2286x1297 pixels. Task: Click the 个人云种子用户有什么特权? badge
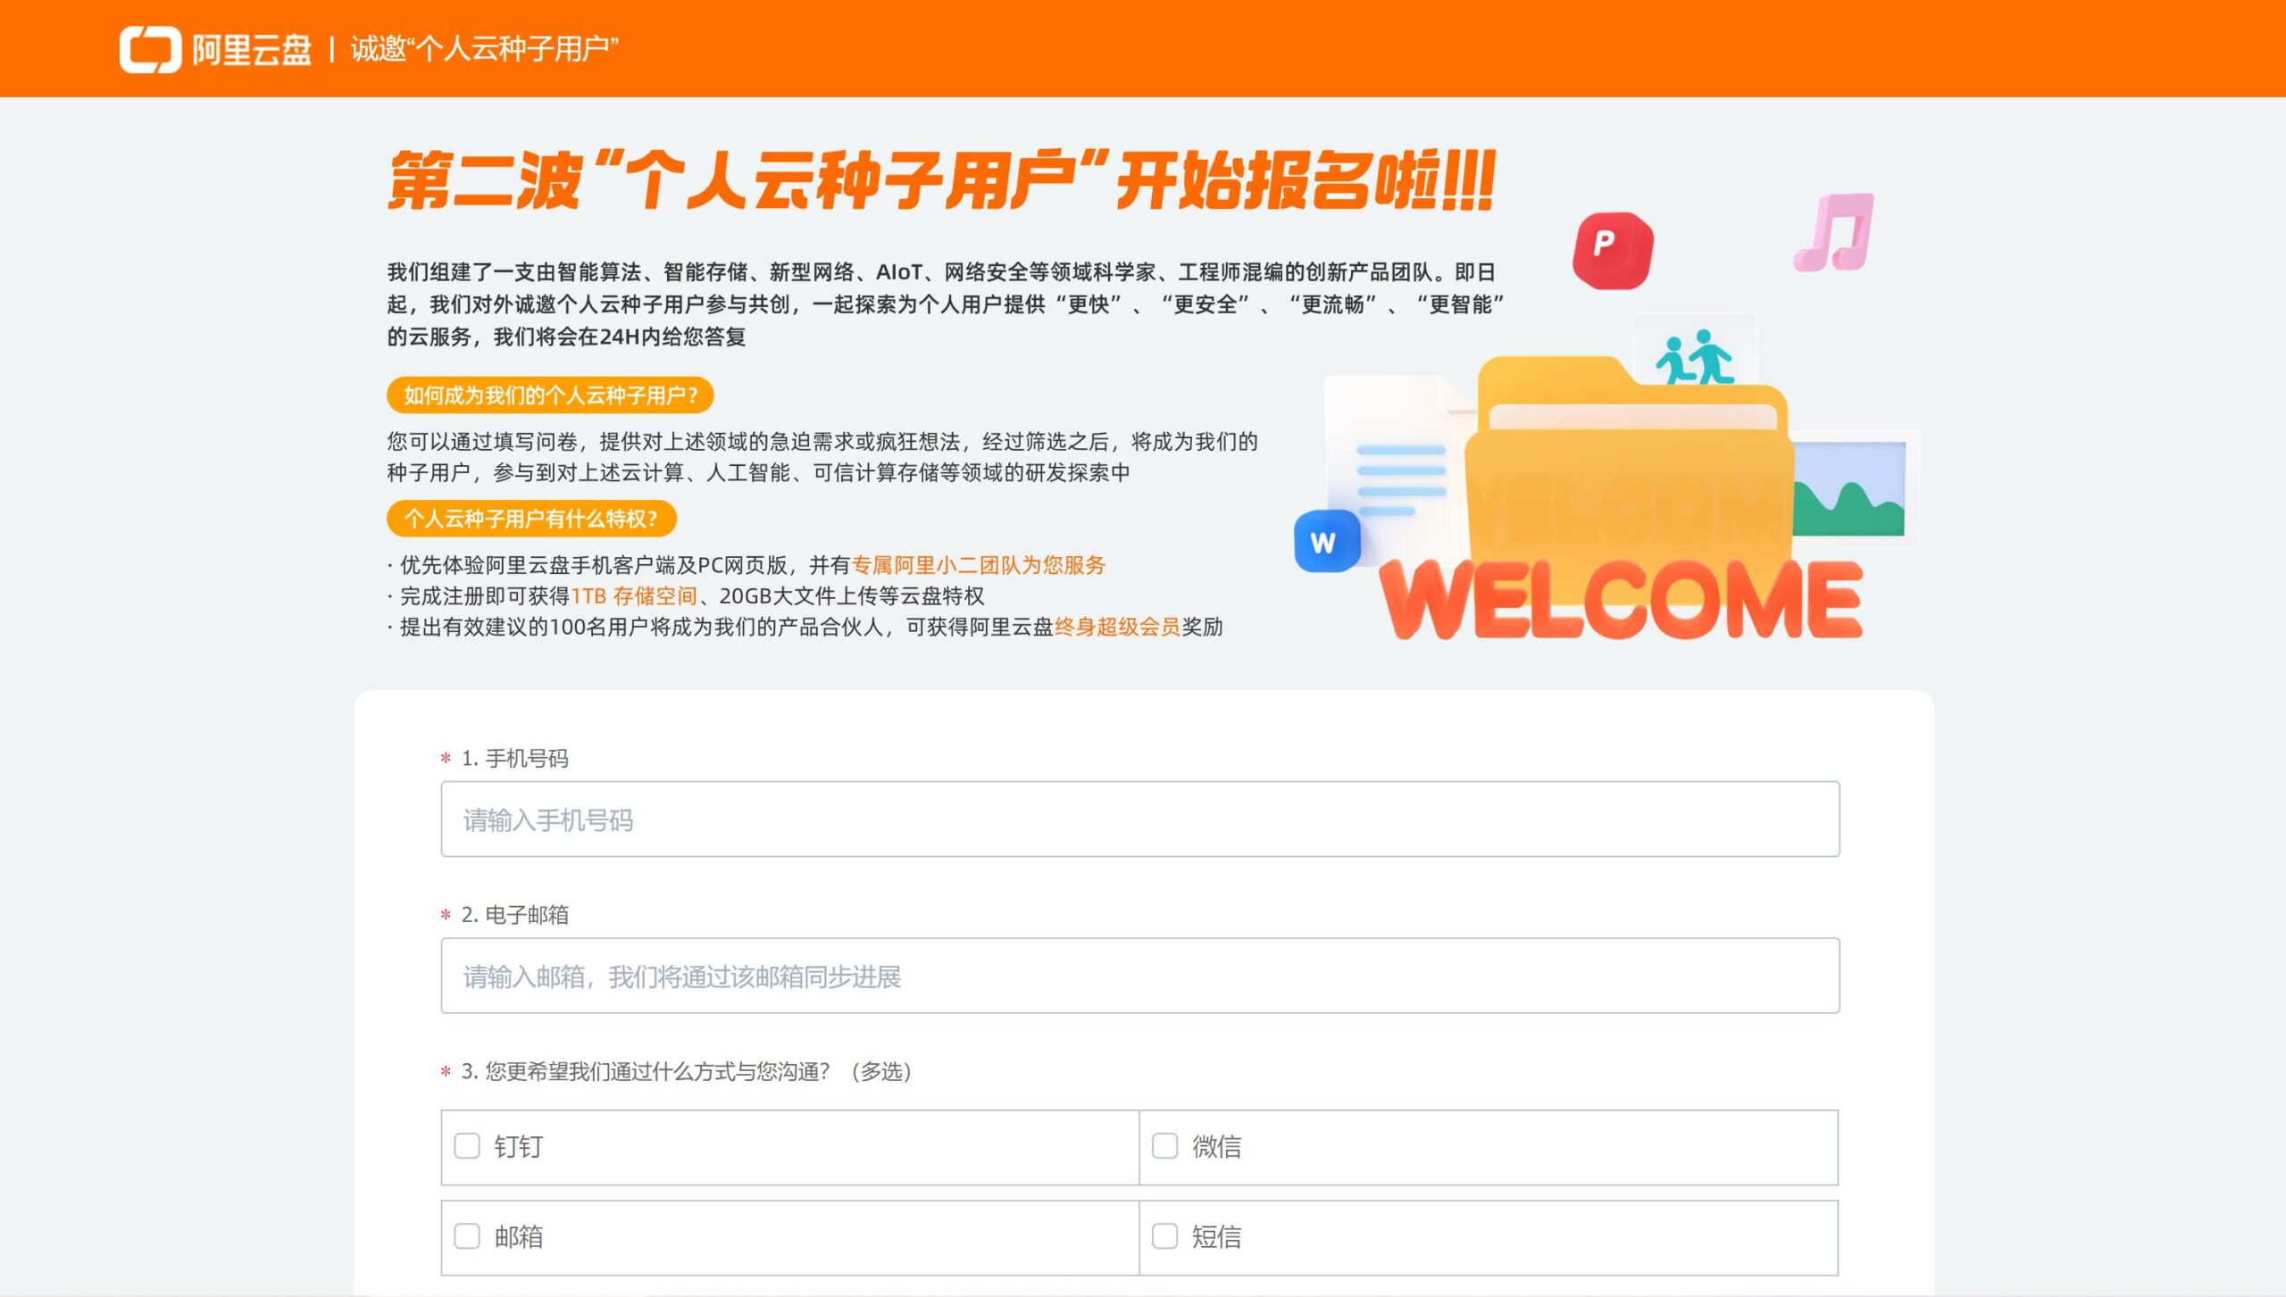click(x=531, y=519)
